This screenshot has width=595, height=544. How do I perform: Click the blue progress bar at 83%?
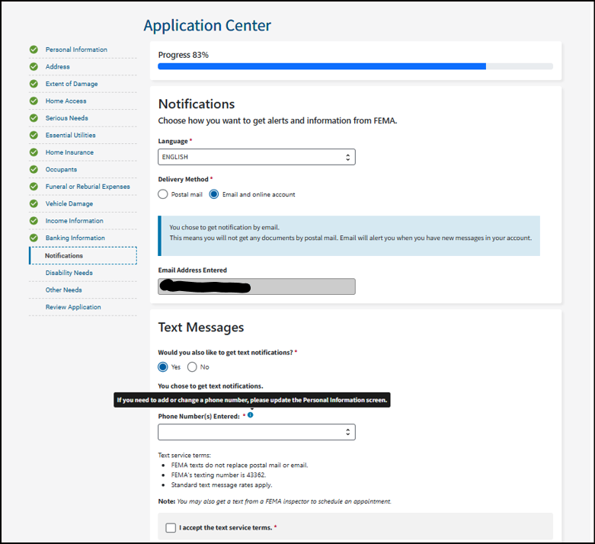click(321, 66)
